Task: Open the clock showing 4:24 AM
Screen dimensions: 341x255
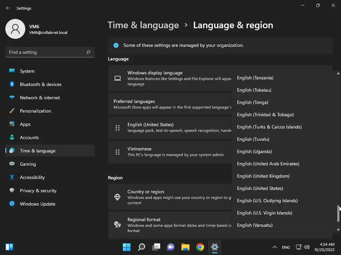Action: click(324, 247)
